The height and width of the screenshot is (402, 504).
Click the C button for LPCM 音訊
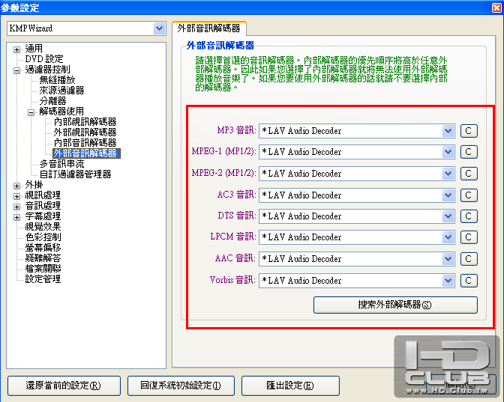coord(469,237)
